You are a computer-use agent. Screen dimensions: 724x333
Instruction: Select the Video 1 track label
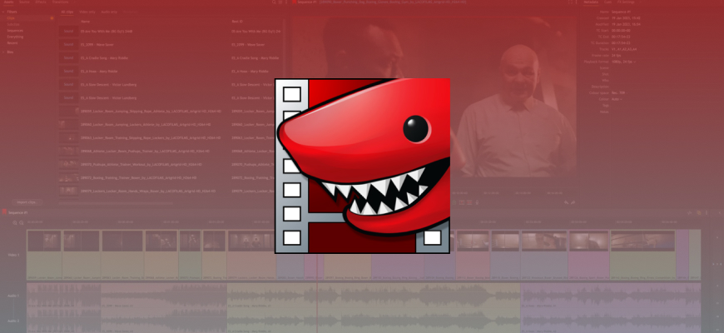coord(13,255)
